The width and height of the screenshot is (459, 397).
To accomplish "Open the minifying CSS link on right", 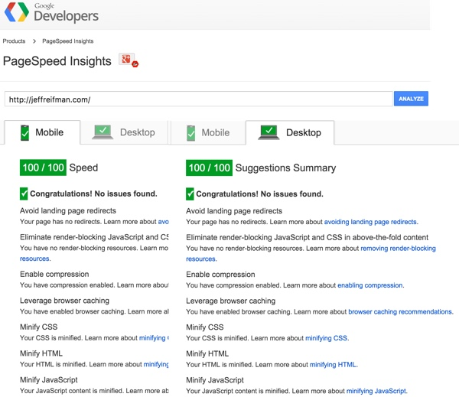I will (x=327, y=338).
